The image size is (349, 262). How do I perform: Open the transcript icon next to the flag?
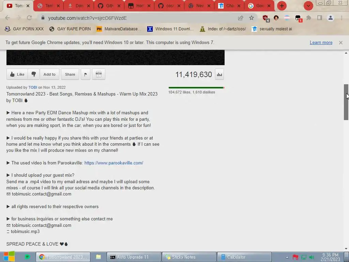pos(98,74)
